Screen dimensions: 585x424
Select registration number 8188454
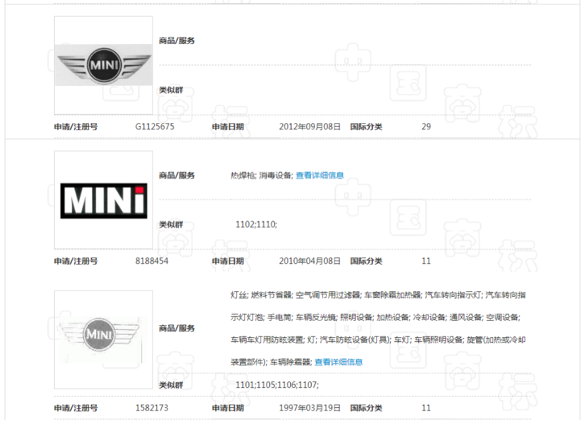point(152,261)
